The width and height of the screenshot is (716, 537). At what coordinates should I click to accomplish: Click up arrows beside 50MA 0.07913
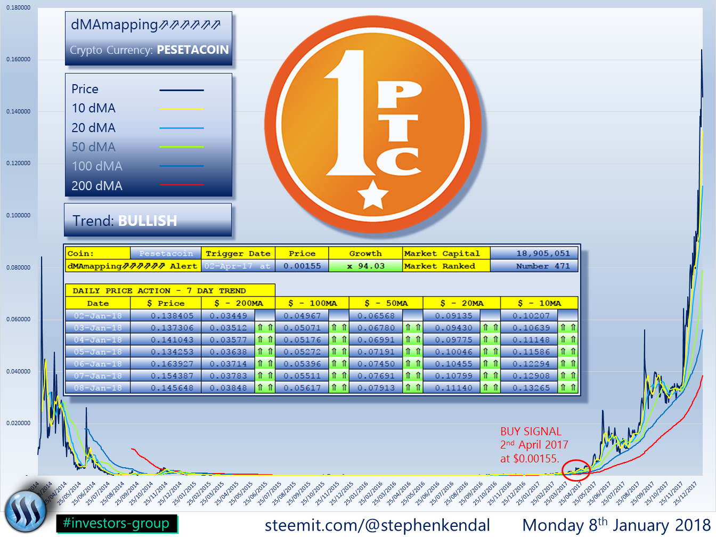tap(412, 388)
